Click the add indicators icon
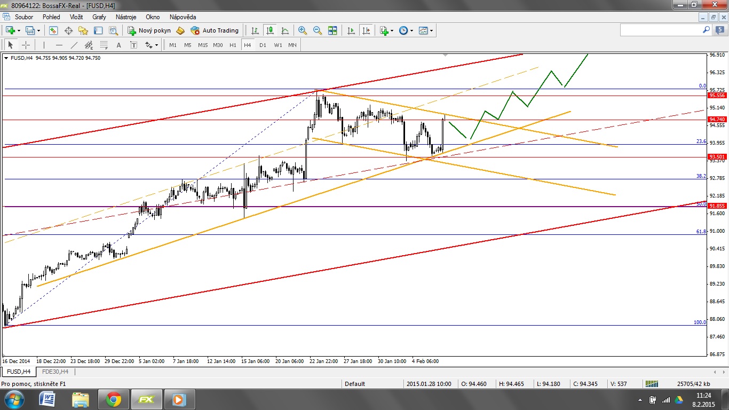 (384, 30)
